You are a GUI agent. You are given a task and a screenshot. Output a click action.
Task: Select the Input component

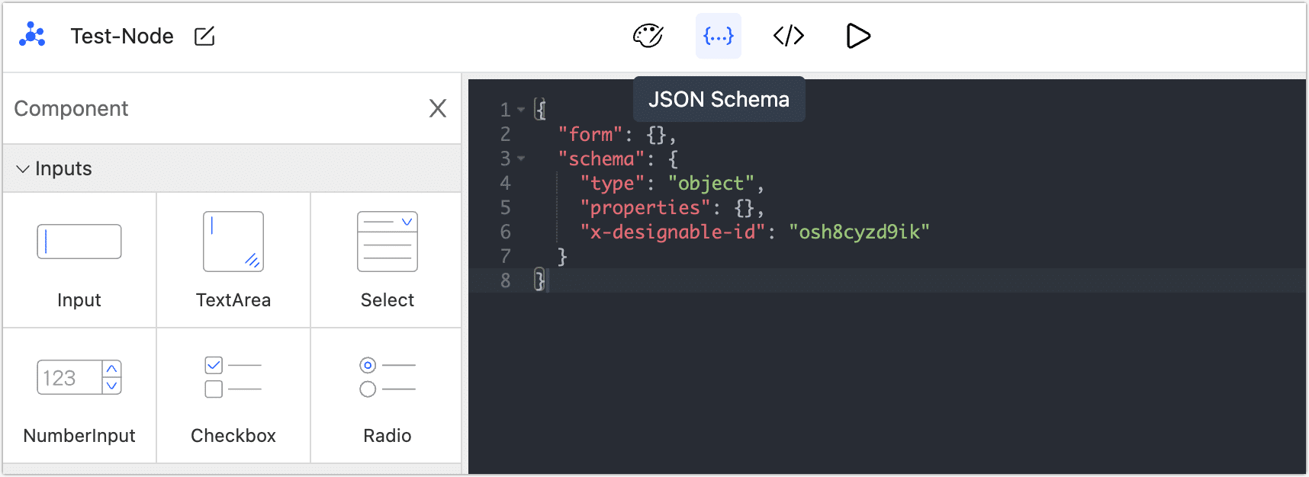point(79,261)
